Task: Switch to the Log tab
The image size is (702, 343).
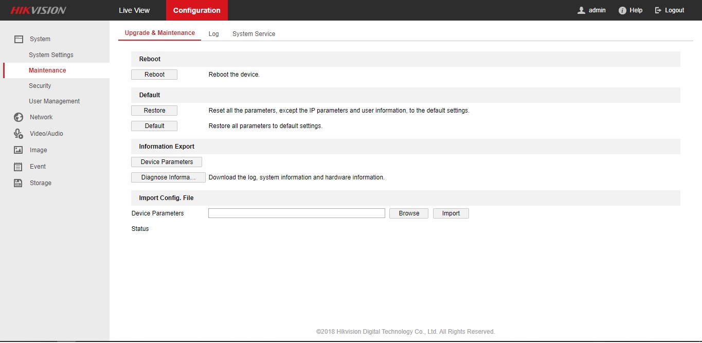Action: pyautogui.click(x=213, y=34)
